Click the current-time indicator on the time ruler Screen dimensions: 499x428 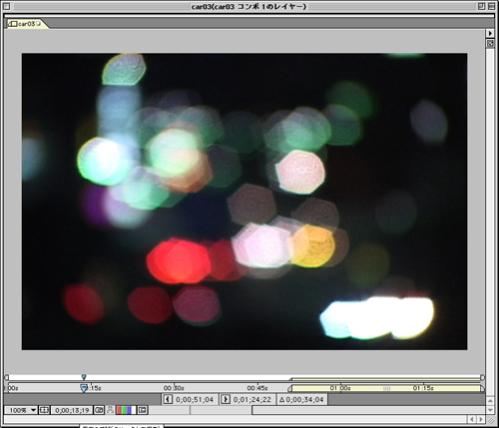(x=84, y=388)
